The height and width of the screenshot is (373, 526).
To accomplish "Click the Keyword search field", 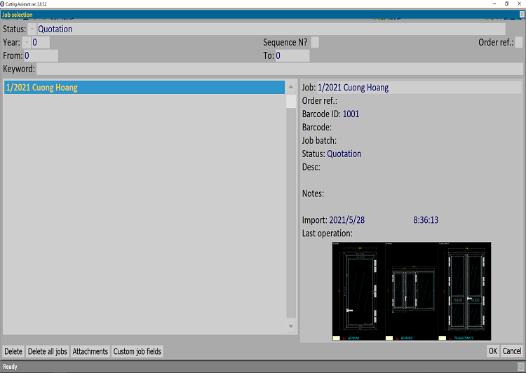I will coord(279,69).
